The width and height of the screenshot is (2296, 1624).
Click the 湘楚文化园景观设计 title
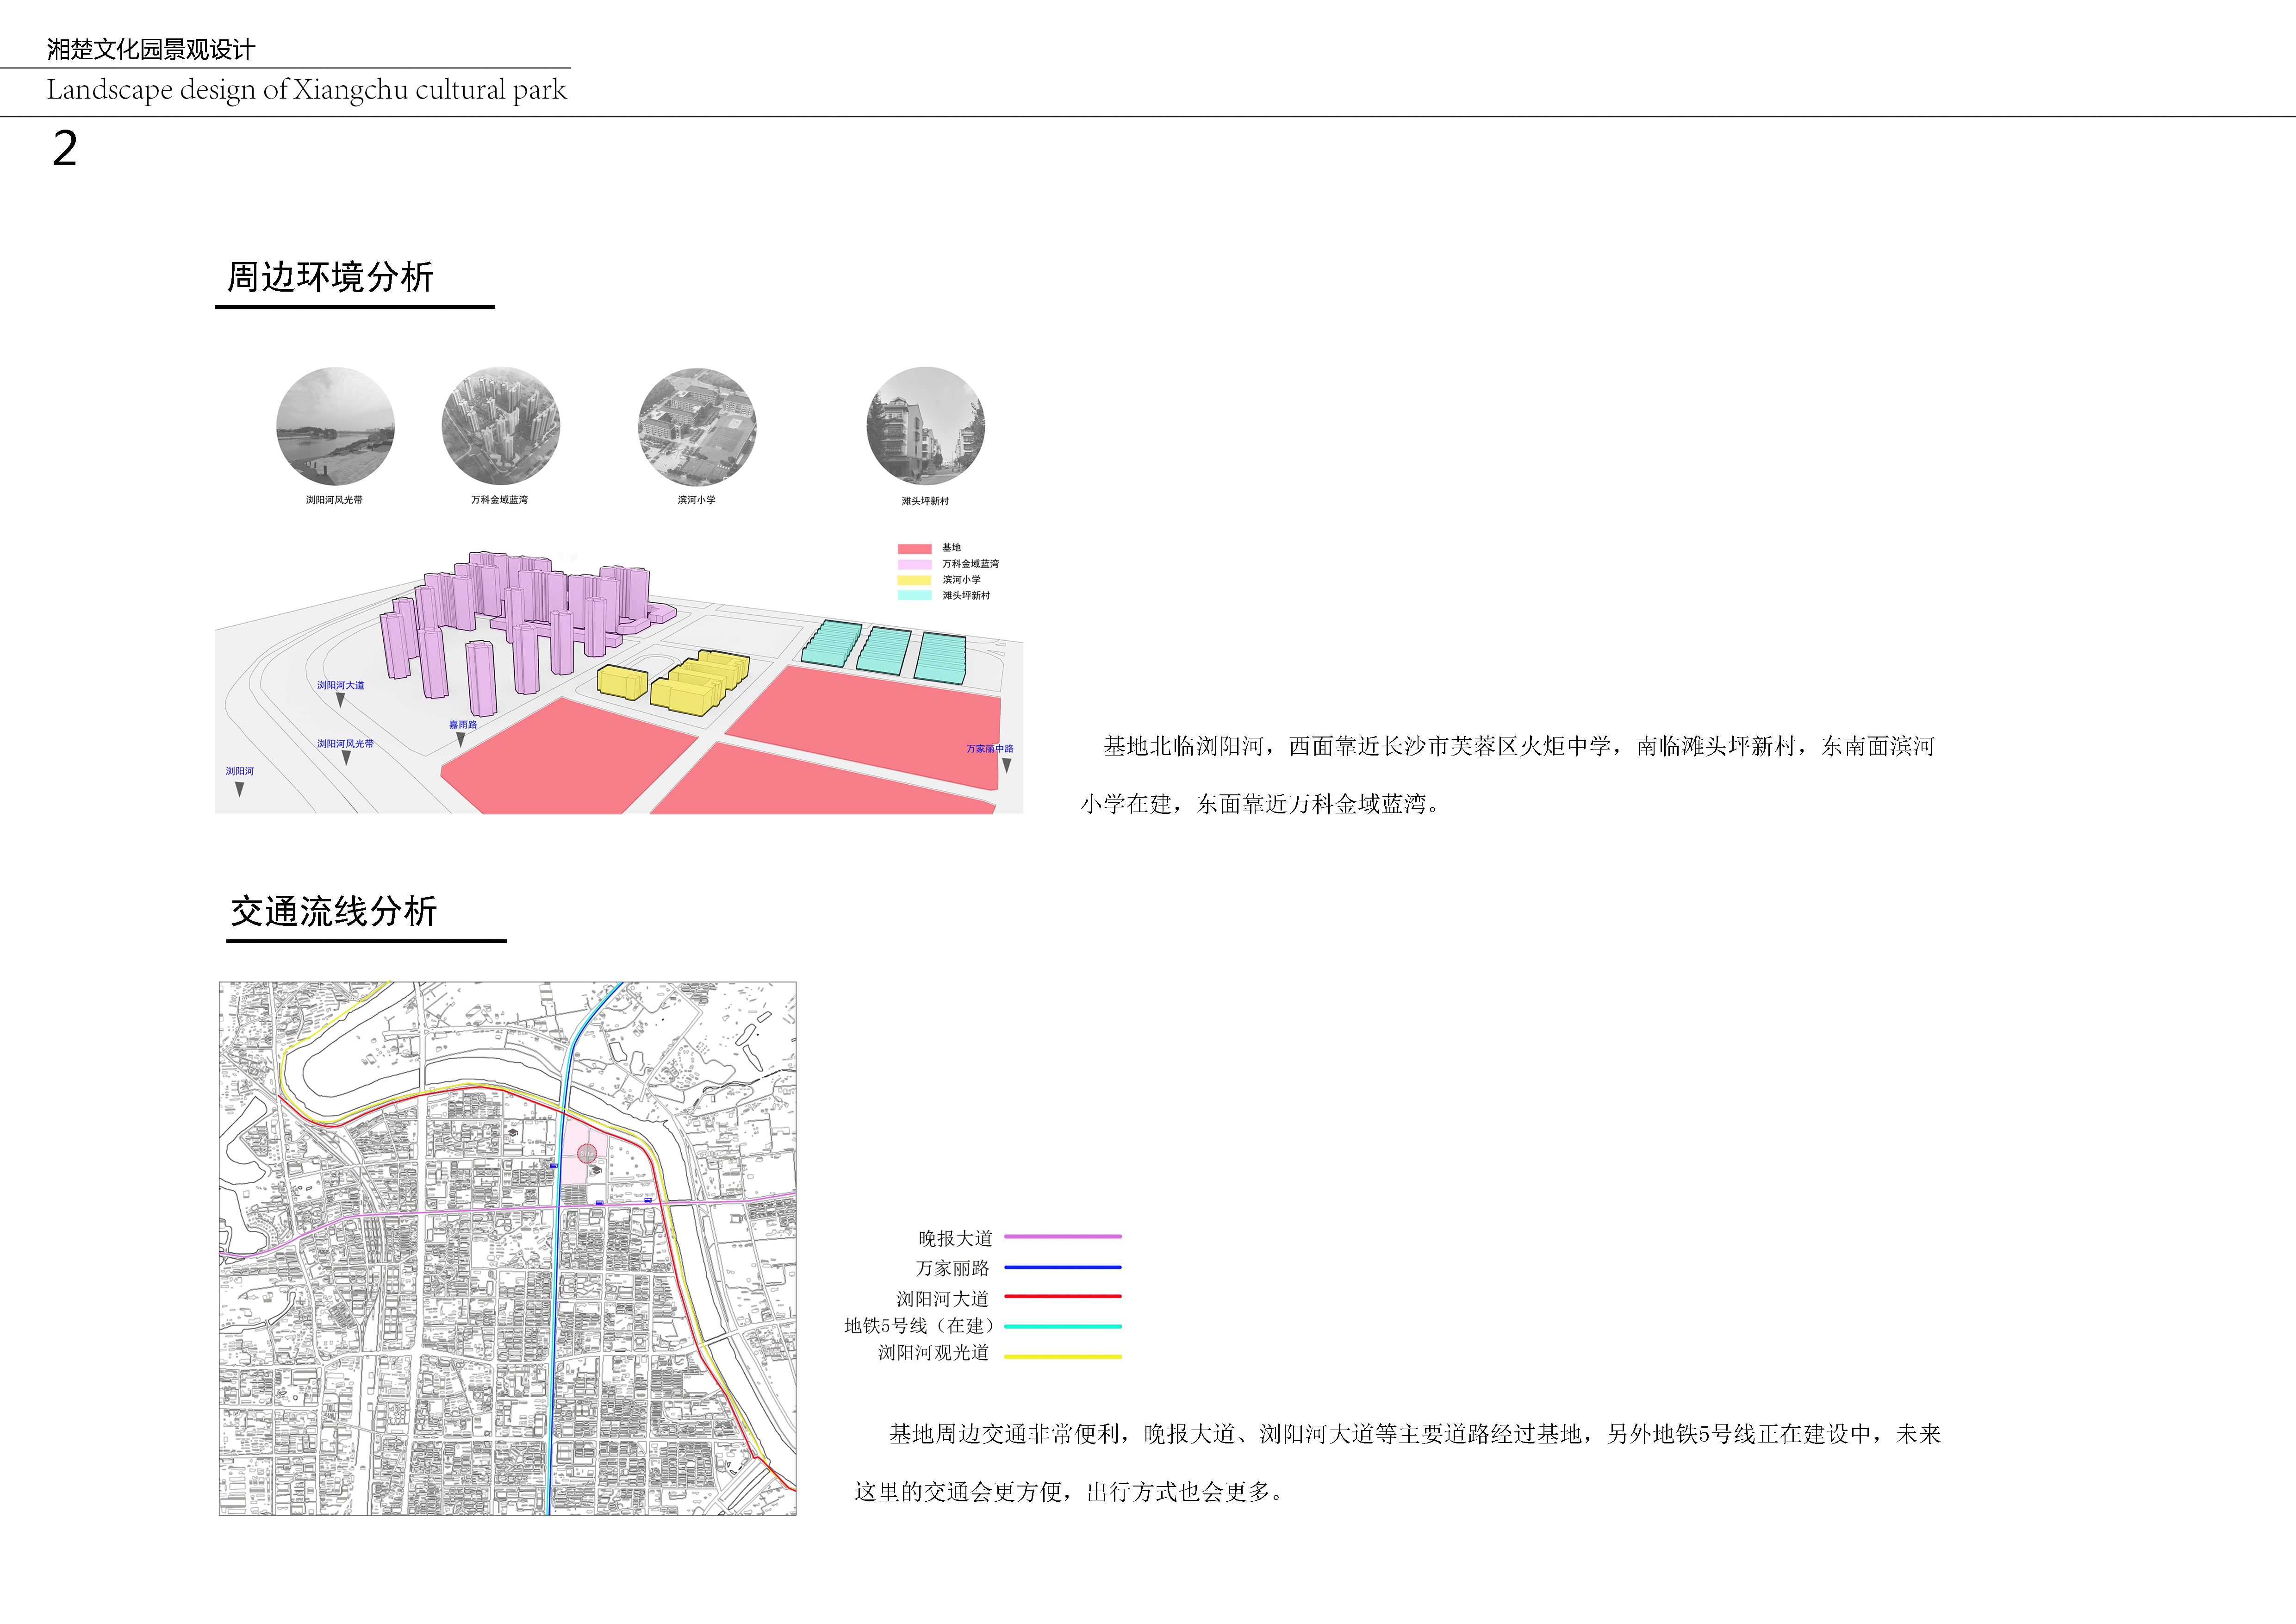coord(151,49)
